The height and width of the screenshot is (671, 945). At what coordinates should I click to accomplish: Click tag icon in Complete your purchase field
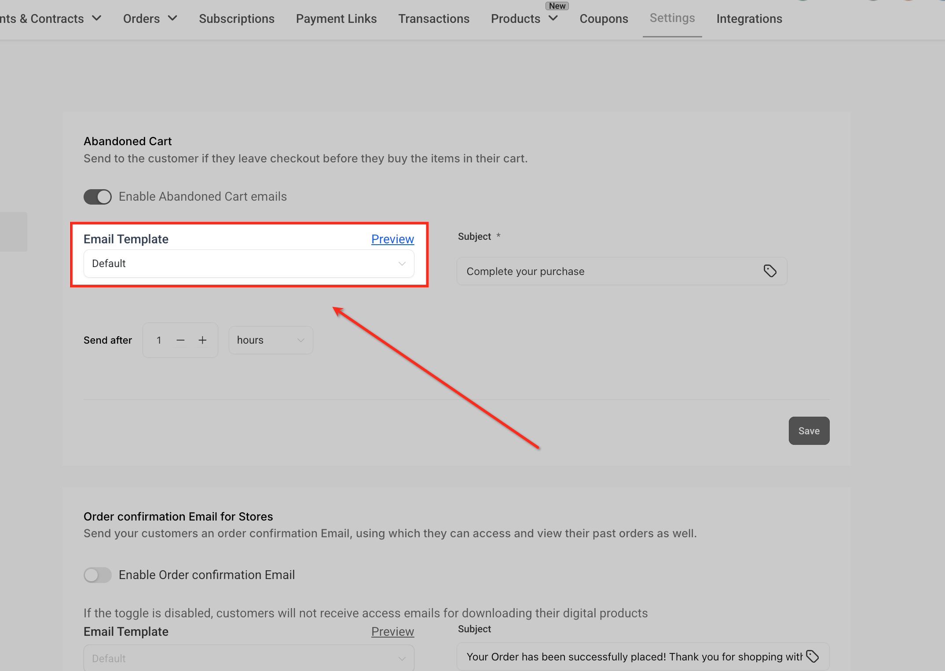click(x=770, y=271)
